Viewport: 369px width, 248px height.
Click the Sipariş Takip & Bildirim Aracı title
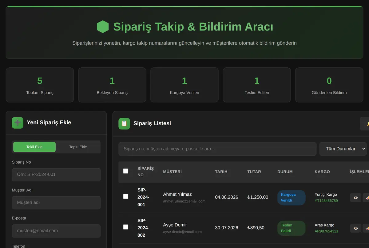[193, 27]
